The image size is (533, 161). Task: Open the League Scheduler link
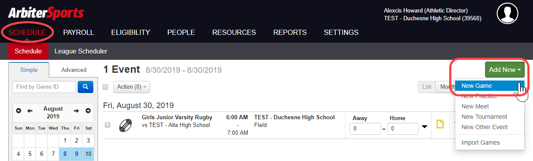pyautogui.click(x=81, y=51)
